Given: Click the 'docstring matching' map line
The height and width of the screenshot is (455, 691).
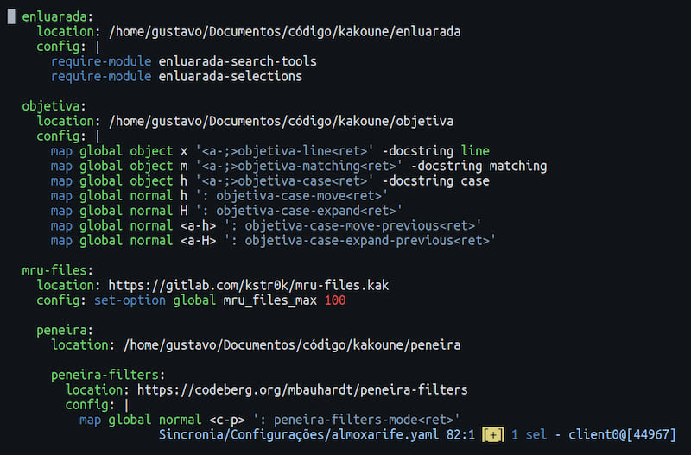Looking at the screenshot, I should point(298,166).
